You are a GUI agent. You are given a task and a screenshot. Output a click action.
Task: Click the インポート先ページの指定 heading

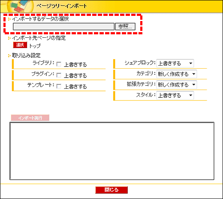tap(39, 38)
